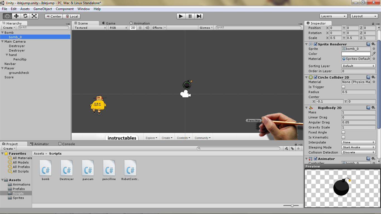Open the Collision Detection dropdown
This screenshot has height=214, width=381.
tap(358, 152)
